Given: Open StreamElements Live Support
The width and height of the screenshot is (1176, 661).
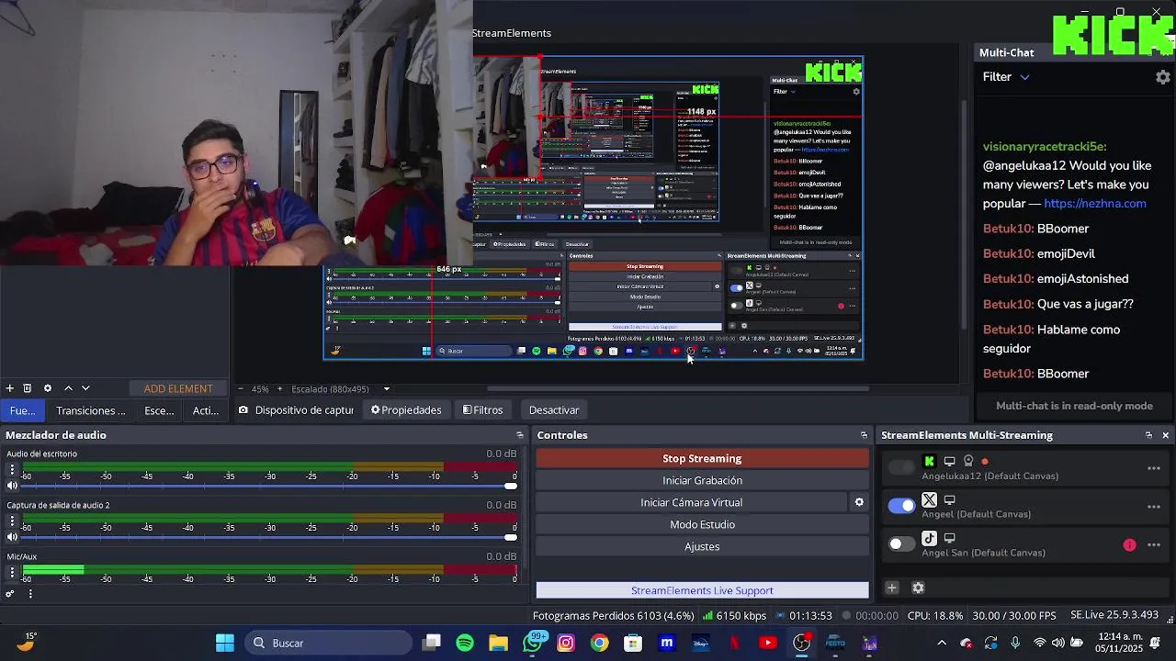Looking at the screenshot, I should [702, 590].
